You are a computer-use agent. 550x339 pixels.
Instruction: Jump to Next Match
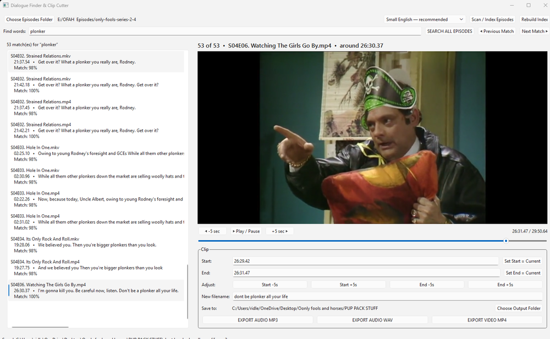[x=534, y=31]
